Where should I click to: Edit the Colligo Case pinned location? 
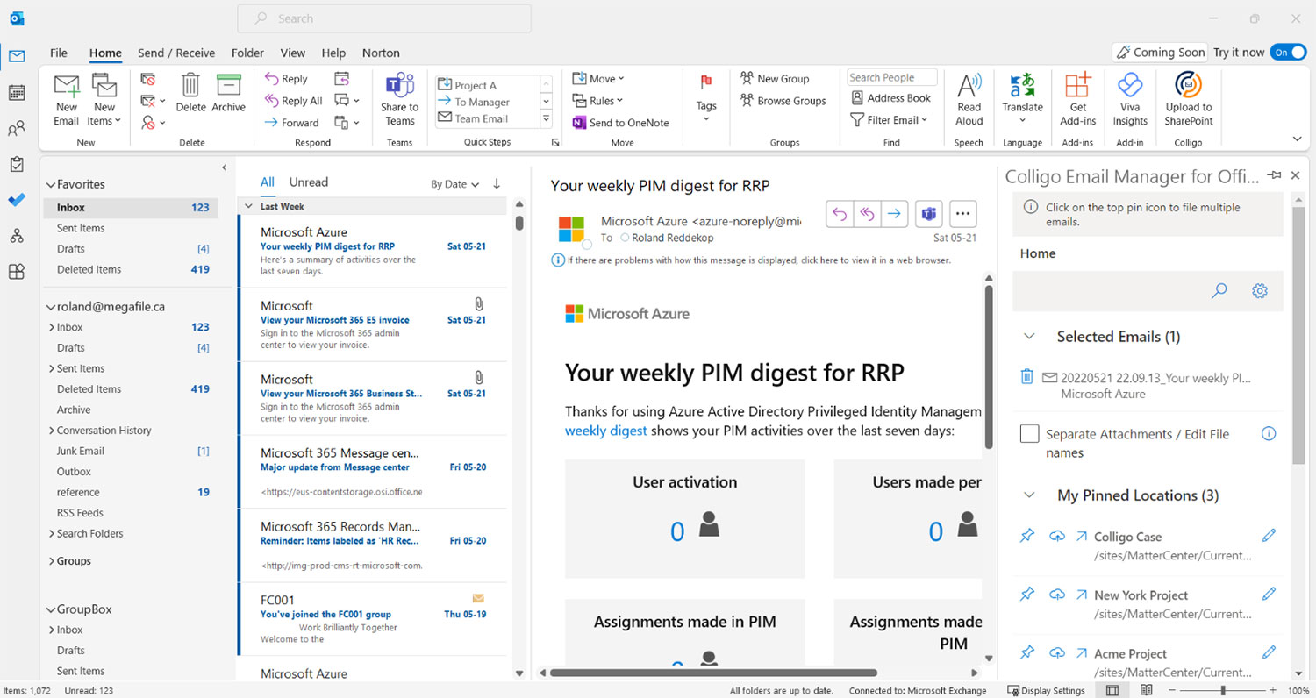pyautogui.click(x=1269, y=535)
